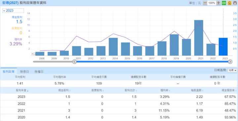The image size is (238, 121).
Task: Click the 2022 row year cell
Action: click(x=21, y=104)
